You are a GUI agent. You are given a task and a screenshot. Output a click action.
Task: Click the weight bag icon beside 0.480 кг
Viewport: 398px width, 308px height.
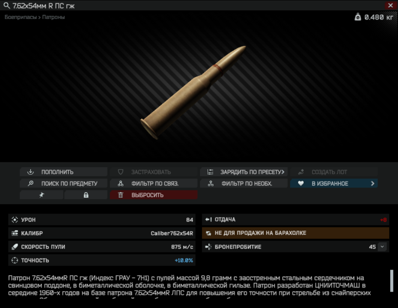[358, 17]
